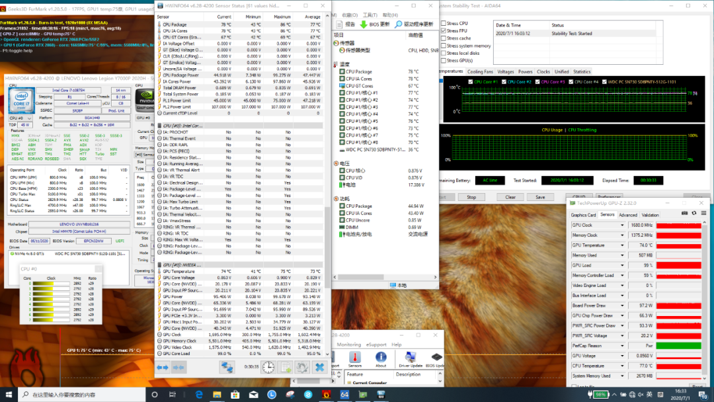Open the GPU Clock sensor dropdown
This screenshot has width=714, height=402.
click(622, 225)
